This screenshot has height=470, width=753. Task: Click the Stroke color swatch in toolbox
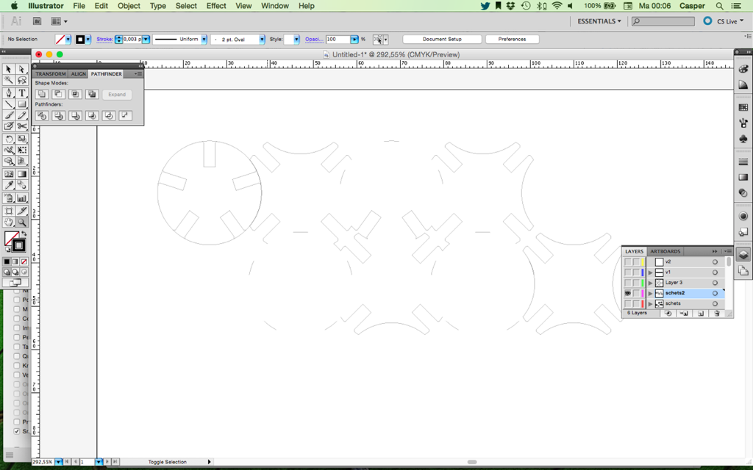[18, 245]
